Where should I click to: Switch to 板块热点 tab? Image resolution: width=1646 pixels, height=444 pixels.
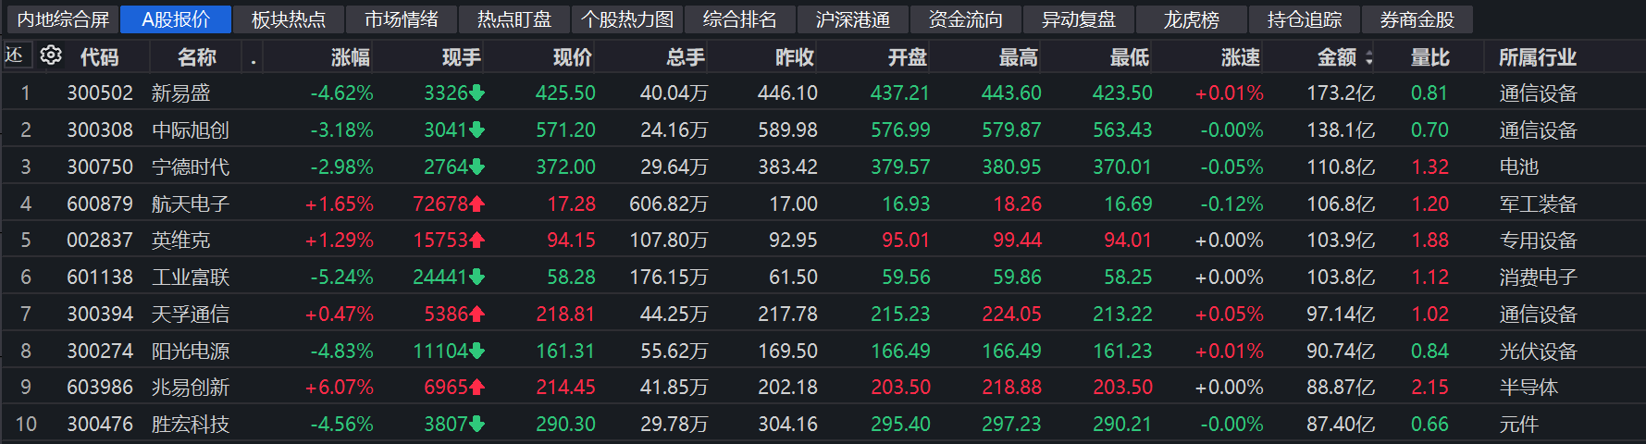(x=289, y=19)
